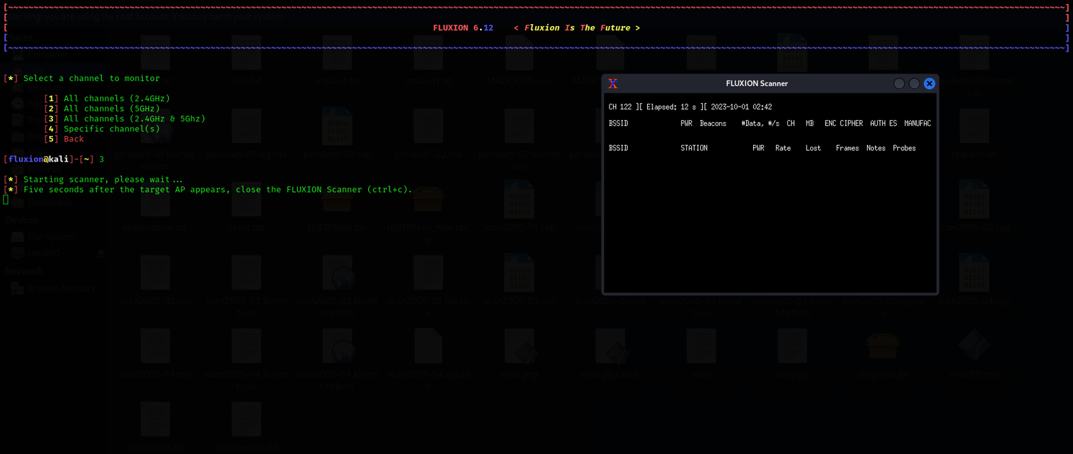Click the "#Data, #/s" column header
The height and width of the screenshot is (454, 1073).
tap(760, 124)
